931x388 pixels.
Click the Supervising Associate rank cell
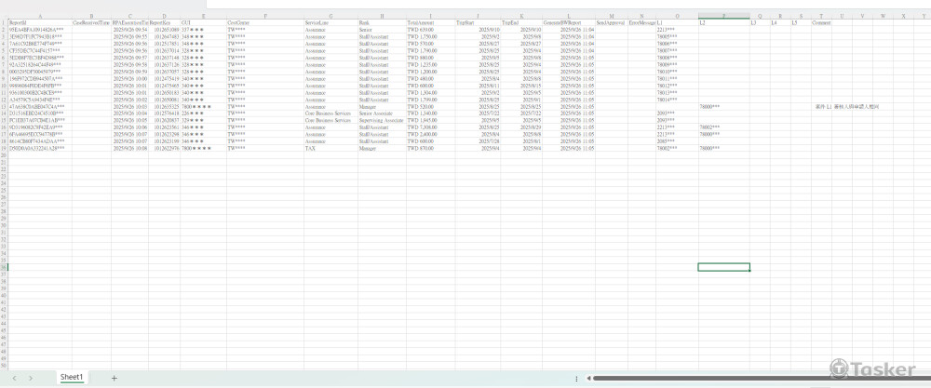[x=381, y=120]
